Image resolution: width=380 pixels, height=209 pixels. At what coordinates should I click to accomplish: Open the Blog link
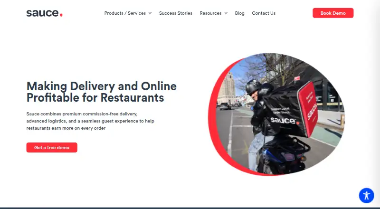(240, 13)
